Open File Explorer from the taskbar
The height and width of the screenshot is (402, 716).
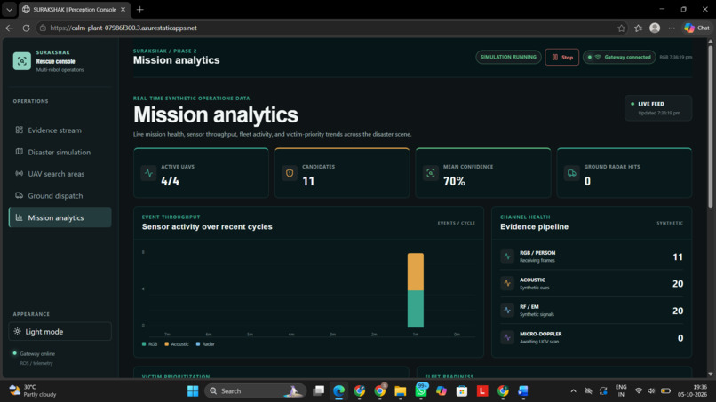[x=401, y=391]
